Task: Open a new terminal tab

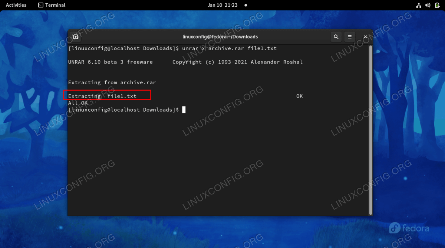Action: (75, 37)
